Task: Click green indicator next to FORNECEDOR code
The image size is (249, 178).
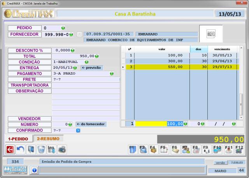Action: (x=72, y=34)
